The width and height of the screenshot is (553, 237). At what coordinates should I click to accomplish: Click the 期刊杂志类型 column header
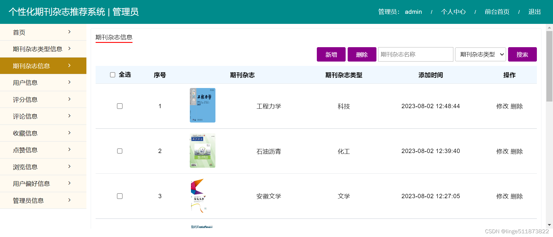[x=344, y=75]
